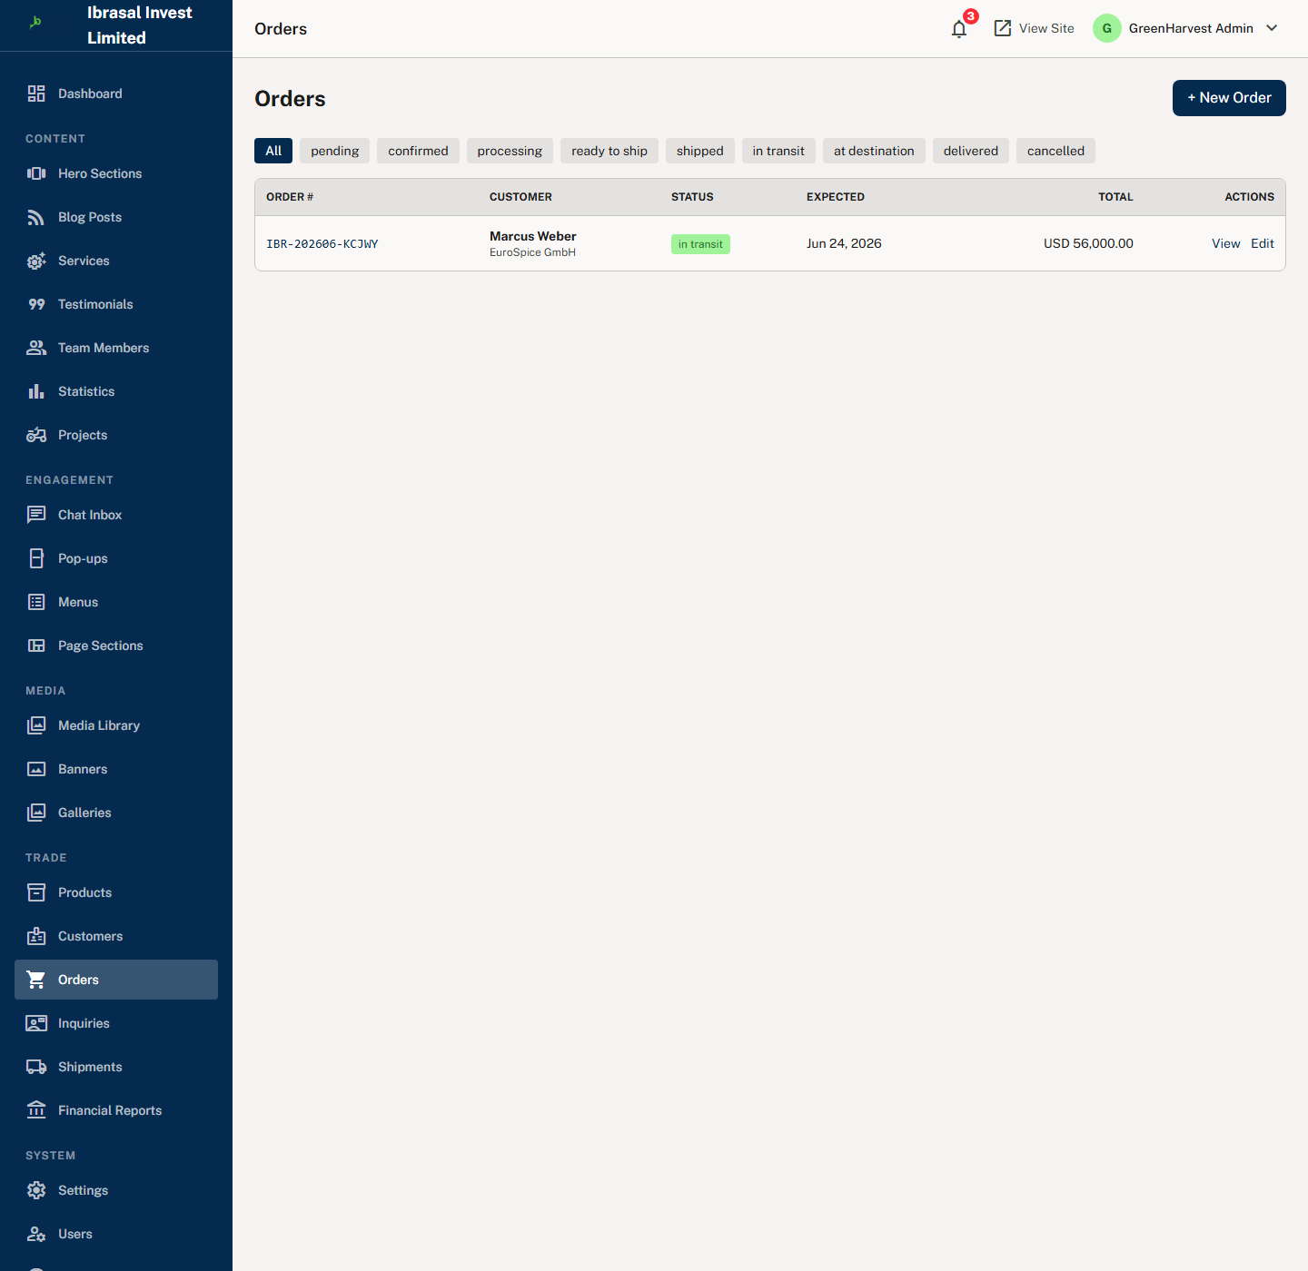1308x1271 pixels.
Task: Click the Ibrasal Invest Limited title
Action: (140, 25)
